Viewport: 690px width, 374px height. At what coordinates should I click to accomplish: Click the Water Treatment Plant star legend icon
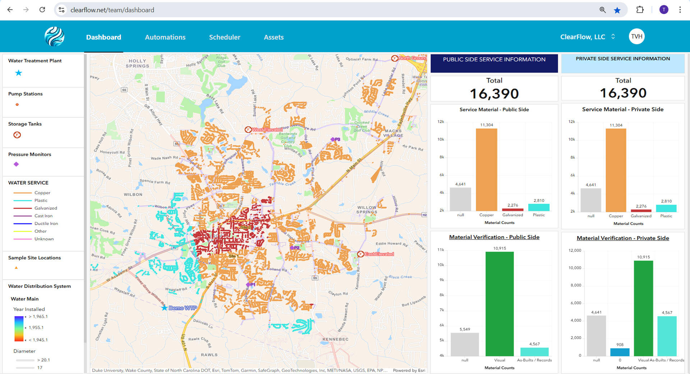coord(19,73)
